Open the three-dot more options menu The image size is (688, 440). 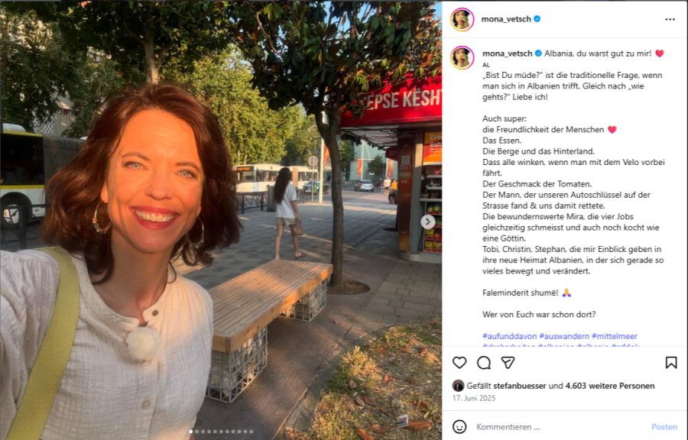coord(670,19)
